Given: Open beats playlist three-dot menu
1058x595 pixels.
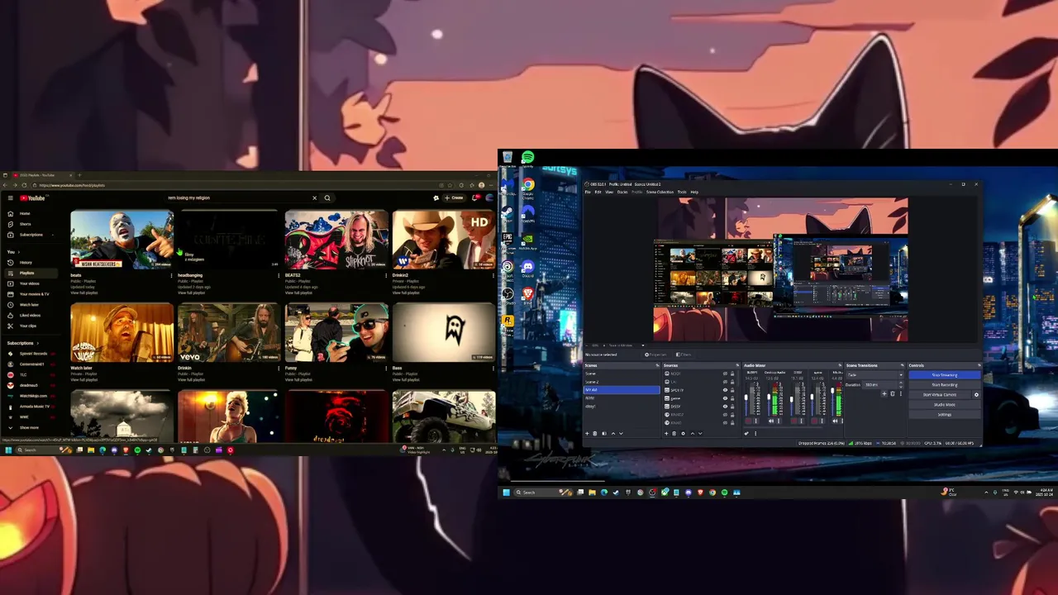Looking at the screenshot, I should [171, 275].
